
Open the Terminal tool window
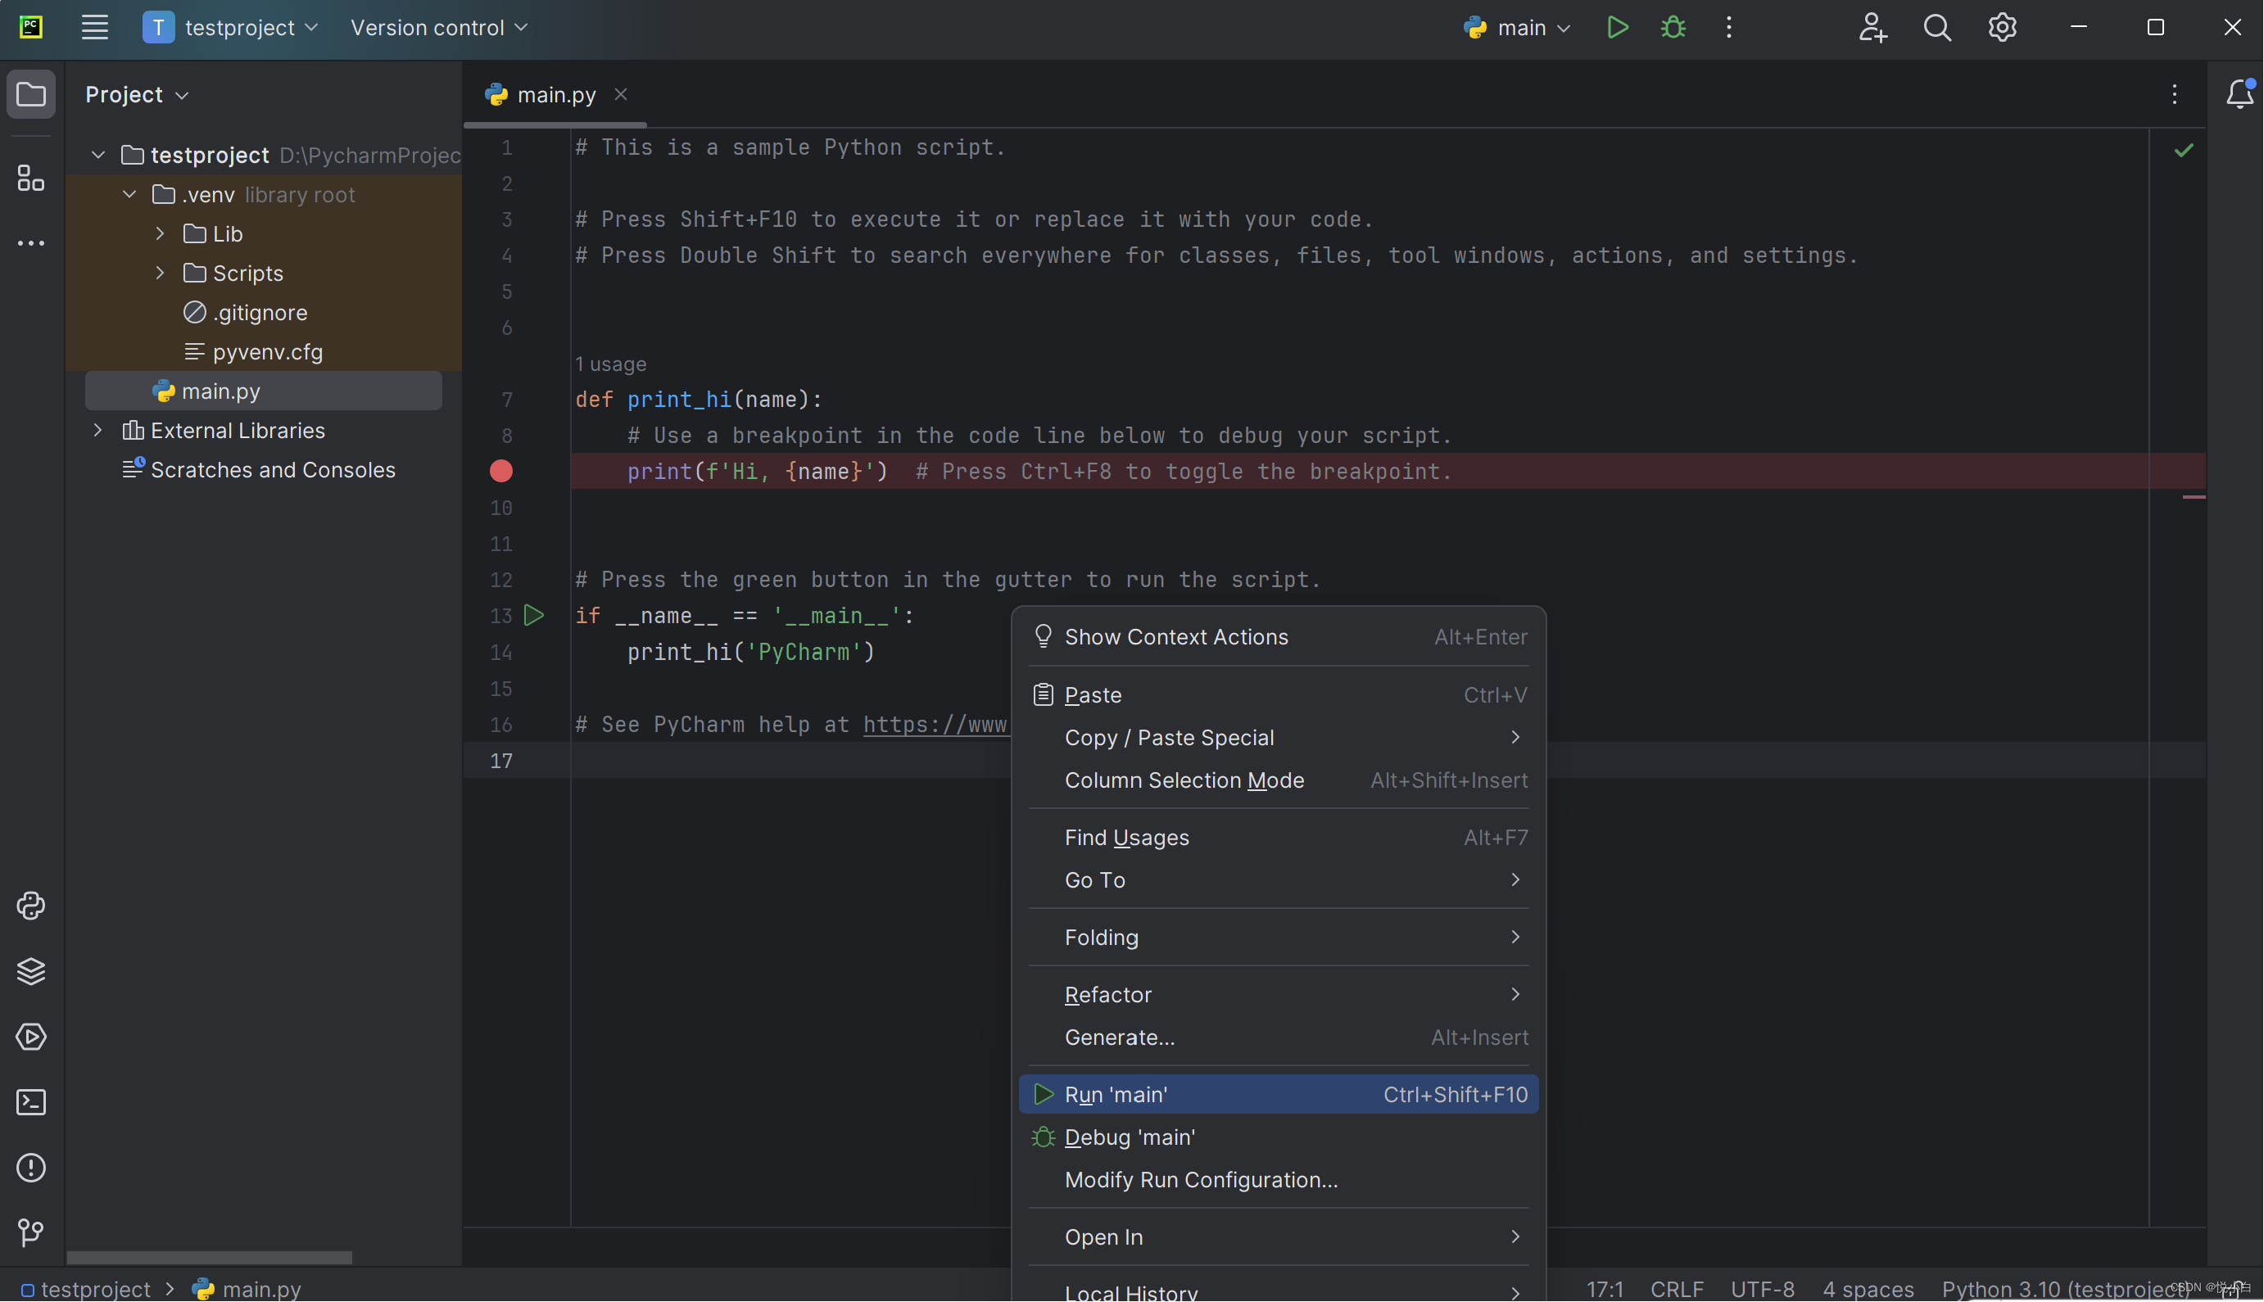coord(31,1101)
